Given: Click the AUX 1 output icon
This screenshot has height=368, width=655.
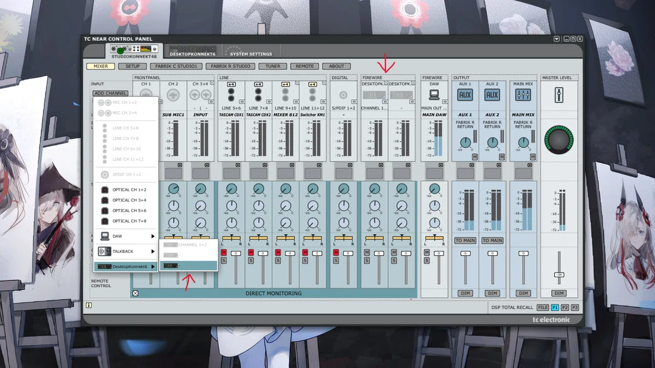Looking at the screenshot, I should tap(465, 95).
